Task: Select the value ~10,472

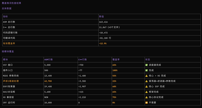Action: pos(103,33)
